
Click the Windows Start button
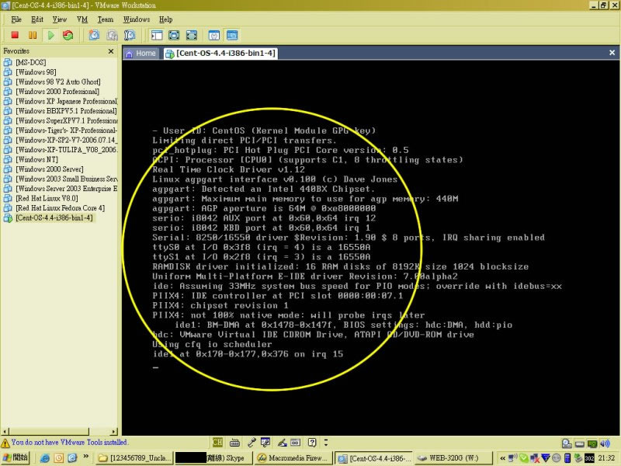click(16, 457)
